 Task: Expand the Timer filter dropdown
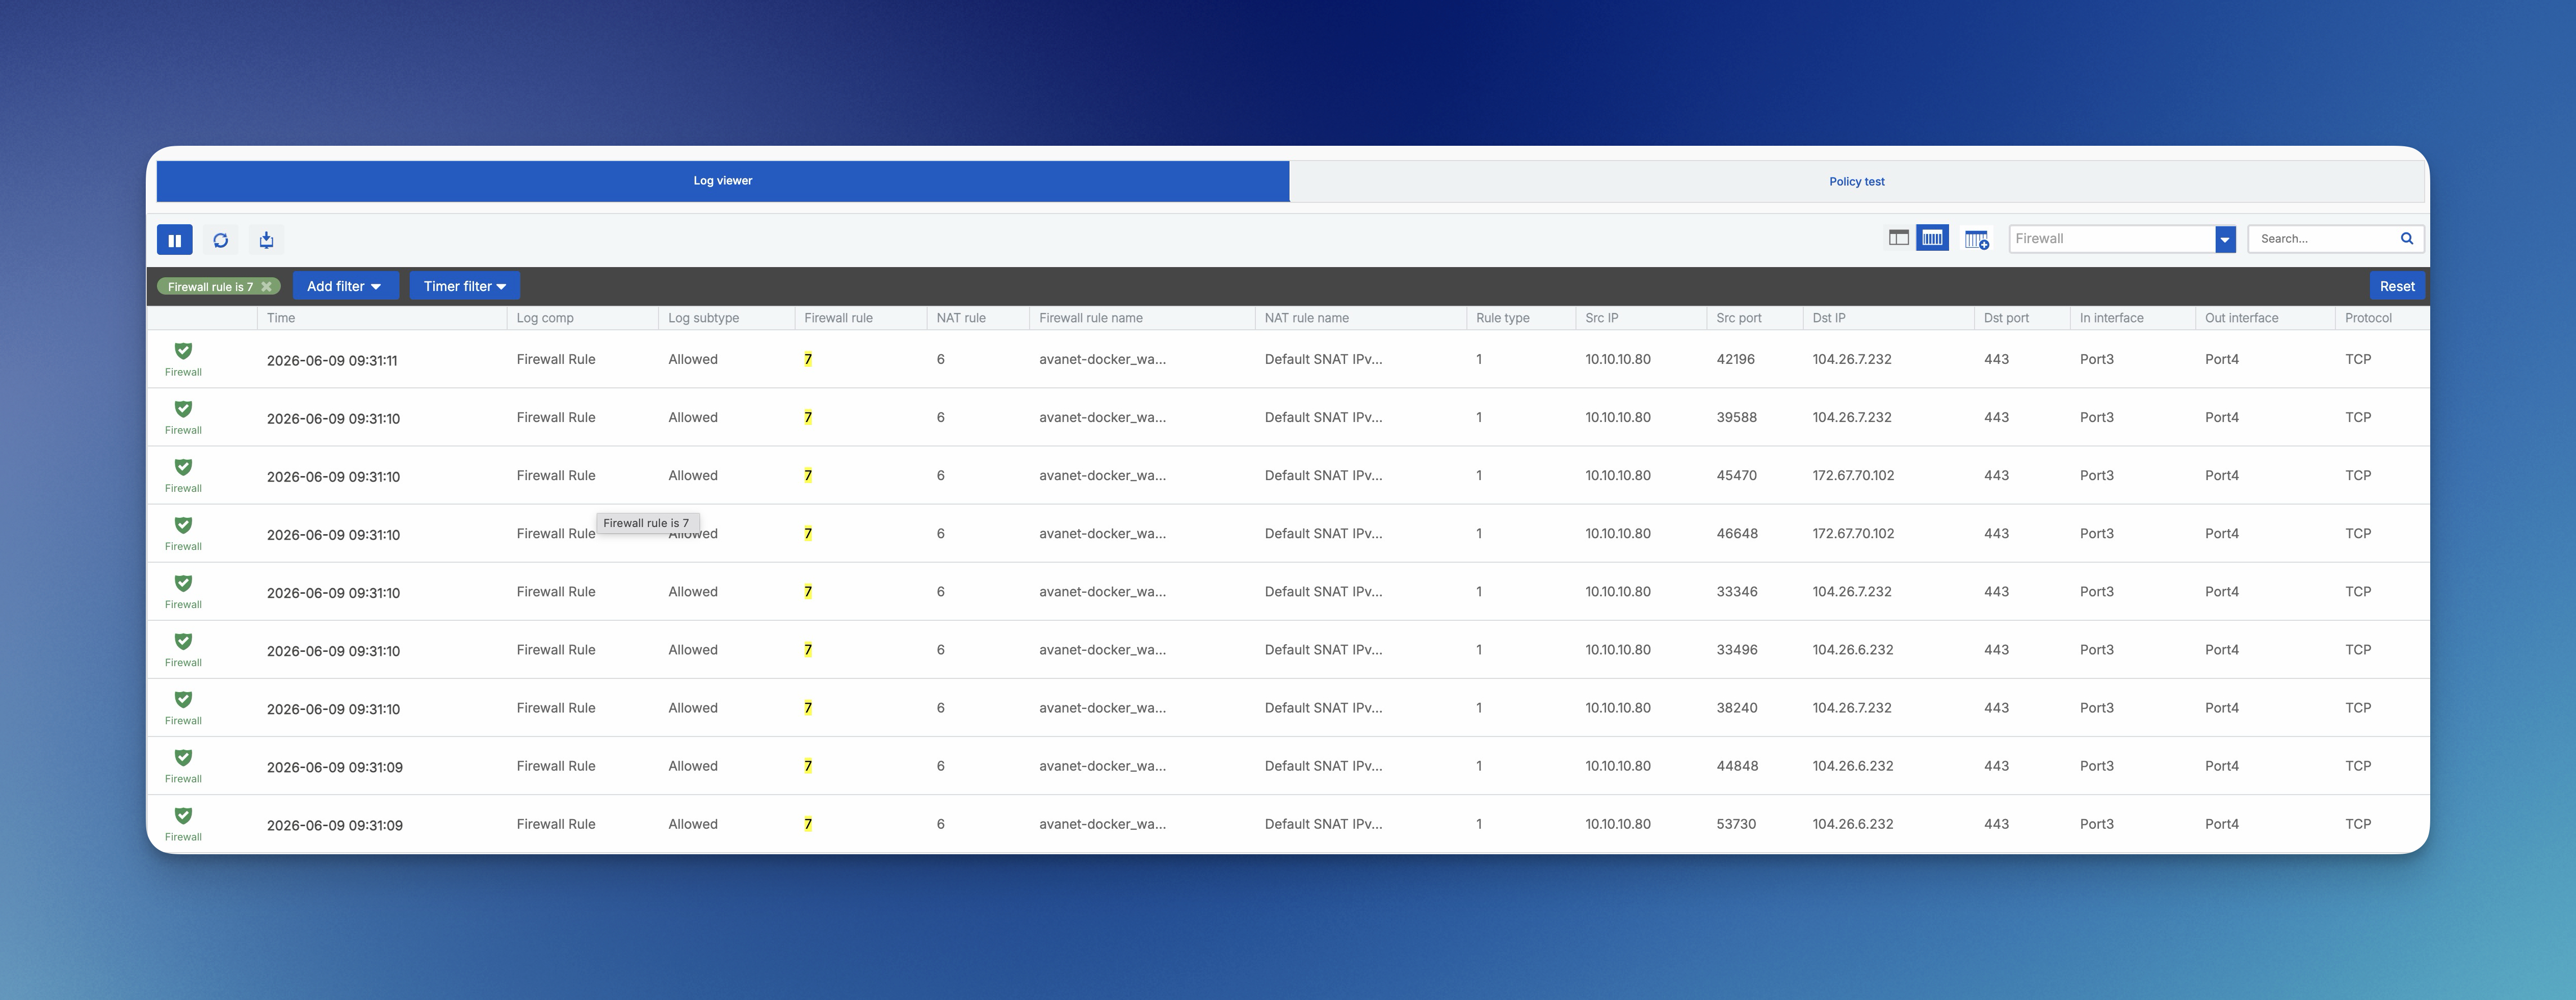tap(464, 286)
